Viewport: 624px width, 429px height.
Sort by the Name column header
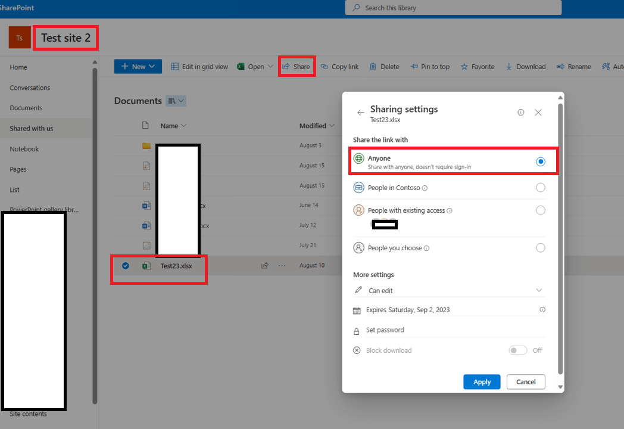click(173, 126)
